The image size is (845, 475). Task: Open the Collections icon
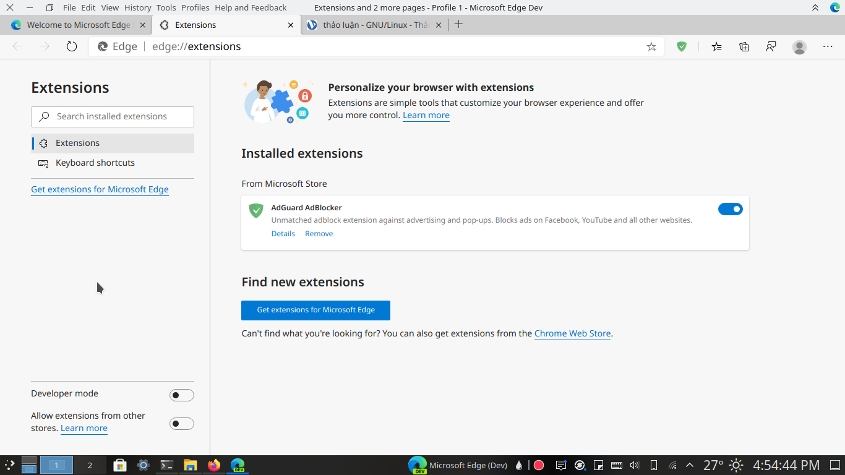point(744,46)
